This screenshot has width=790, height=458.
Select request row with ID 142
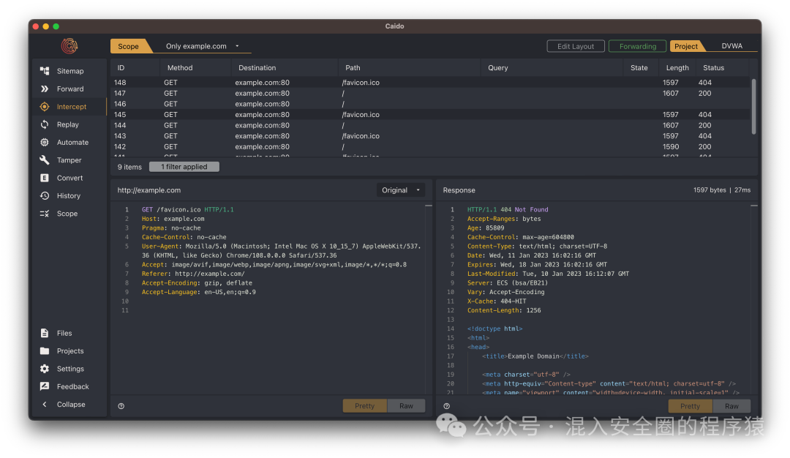[430, 146]
